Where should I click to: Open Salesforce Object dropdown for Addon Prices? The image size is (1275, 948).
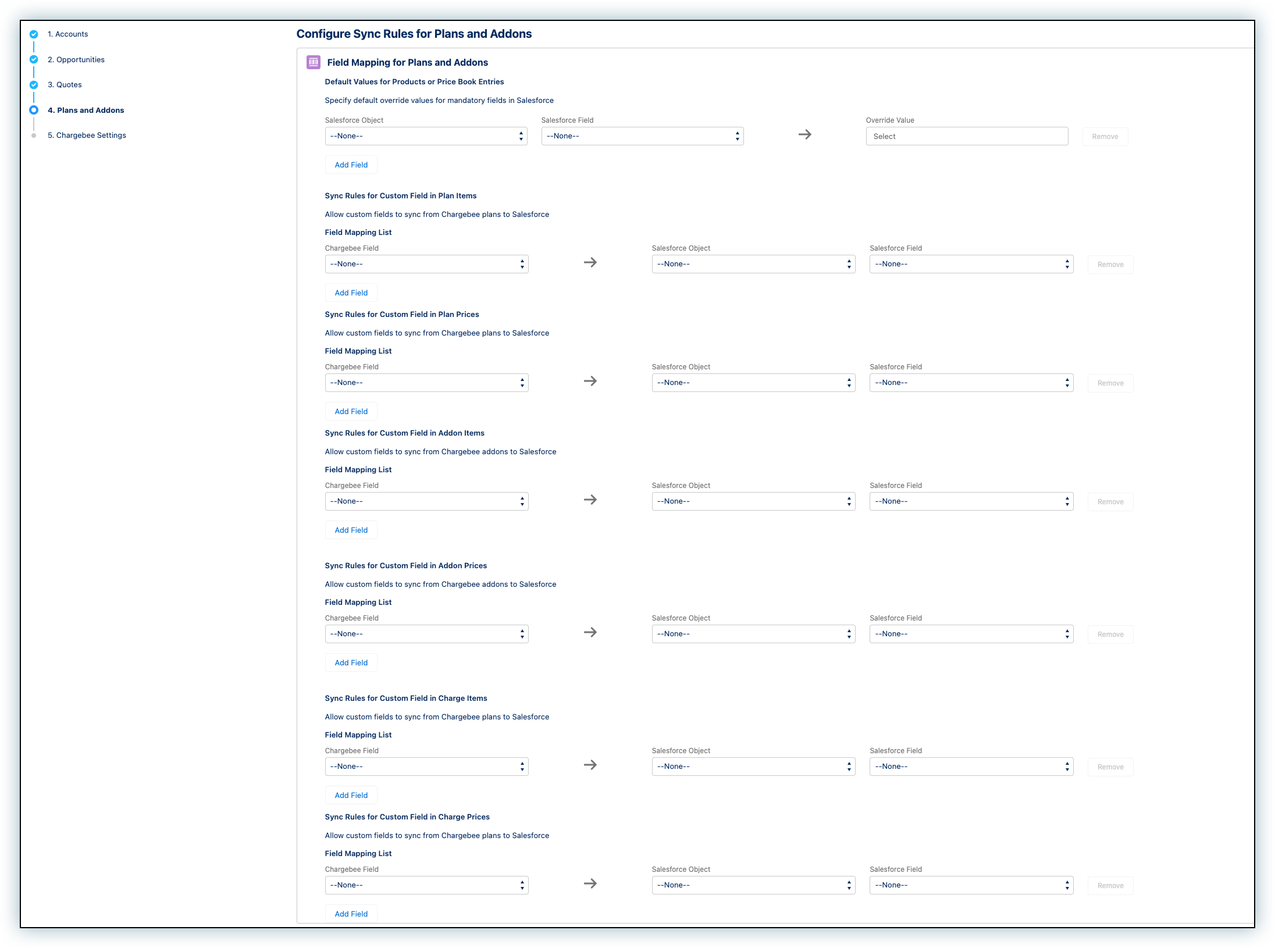click(x=753, y=634)
